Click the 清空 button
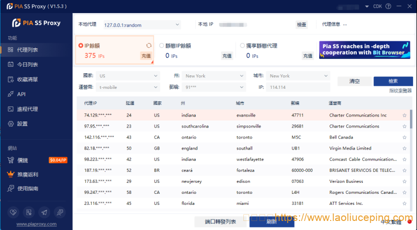417x230 pixels. tap(354, 81)
